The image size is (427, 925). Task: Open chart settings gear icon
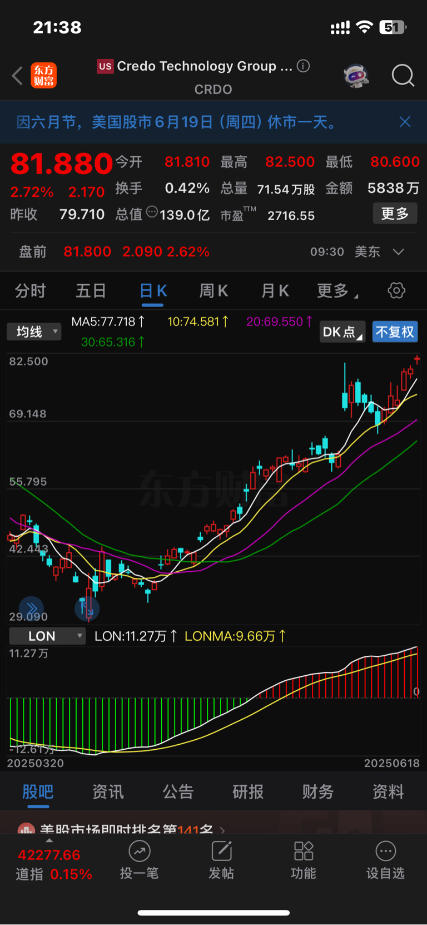396,290
